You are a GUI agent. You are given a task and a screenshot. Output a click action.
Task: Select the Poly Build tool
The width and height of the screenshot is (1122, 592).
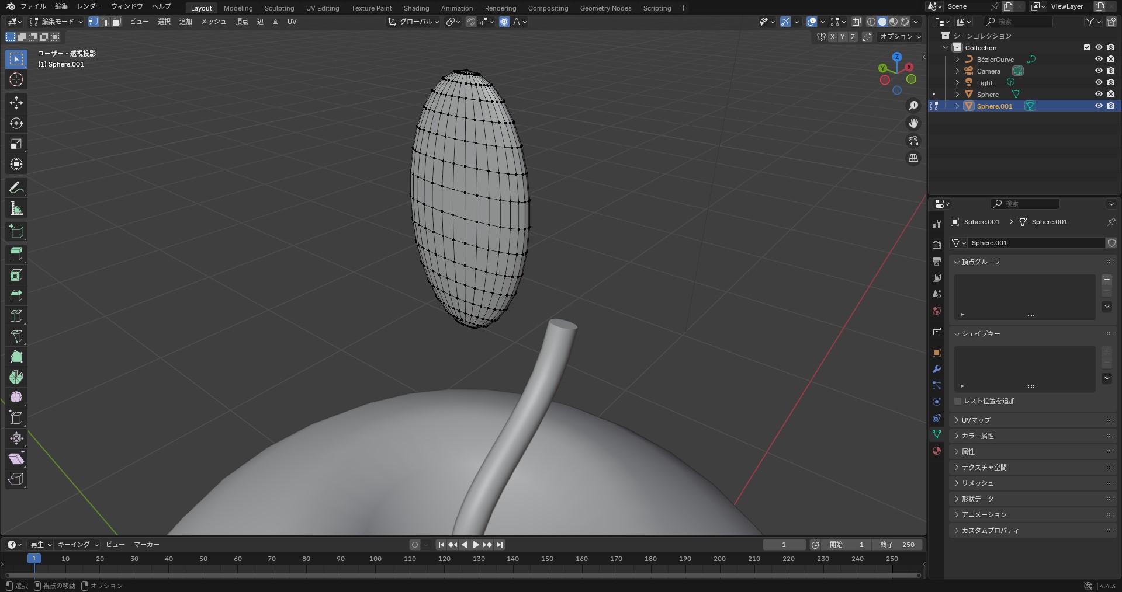[x=16, y=357]
